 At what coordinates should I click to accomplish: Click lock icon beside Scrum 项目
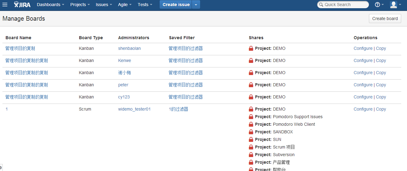(x=251, y=147)
